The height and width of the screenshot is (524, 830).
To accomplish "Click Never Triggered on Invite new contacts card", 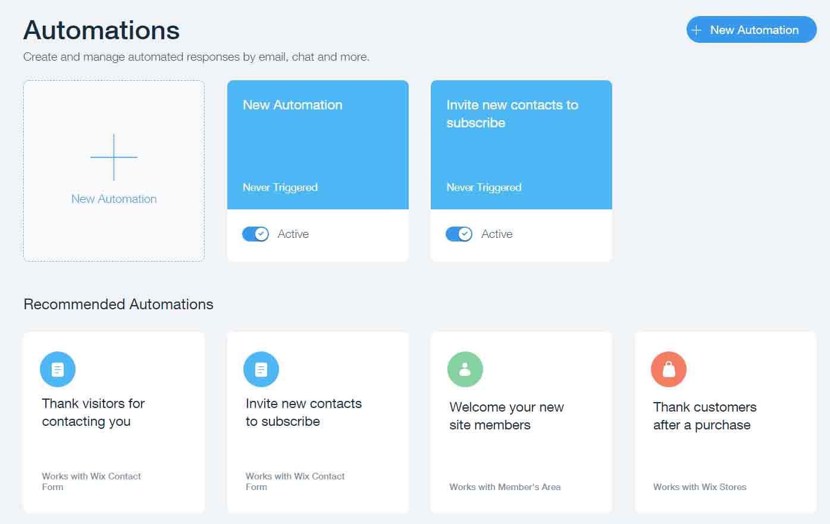I will pos(484,187).
